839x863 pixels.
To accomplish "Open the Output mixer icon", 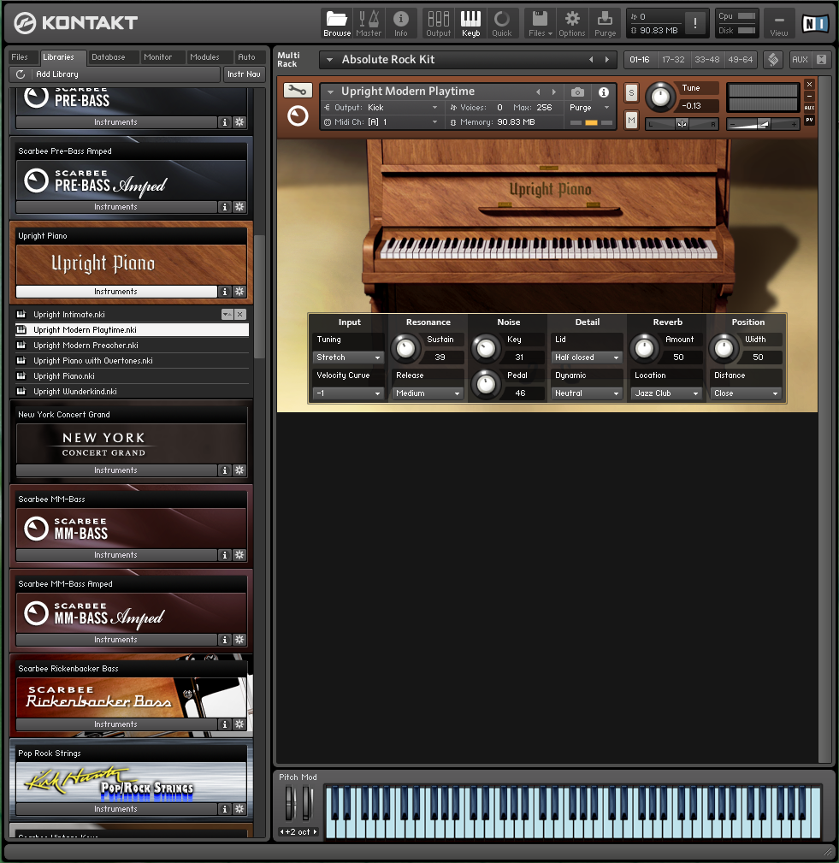I will 438,24.
